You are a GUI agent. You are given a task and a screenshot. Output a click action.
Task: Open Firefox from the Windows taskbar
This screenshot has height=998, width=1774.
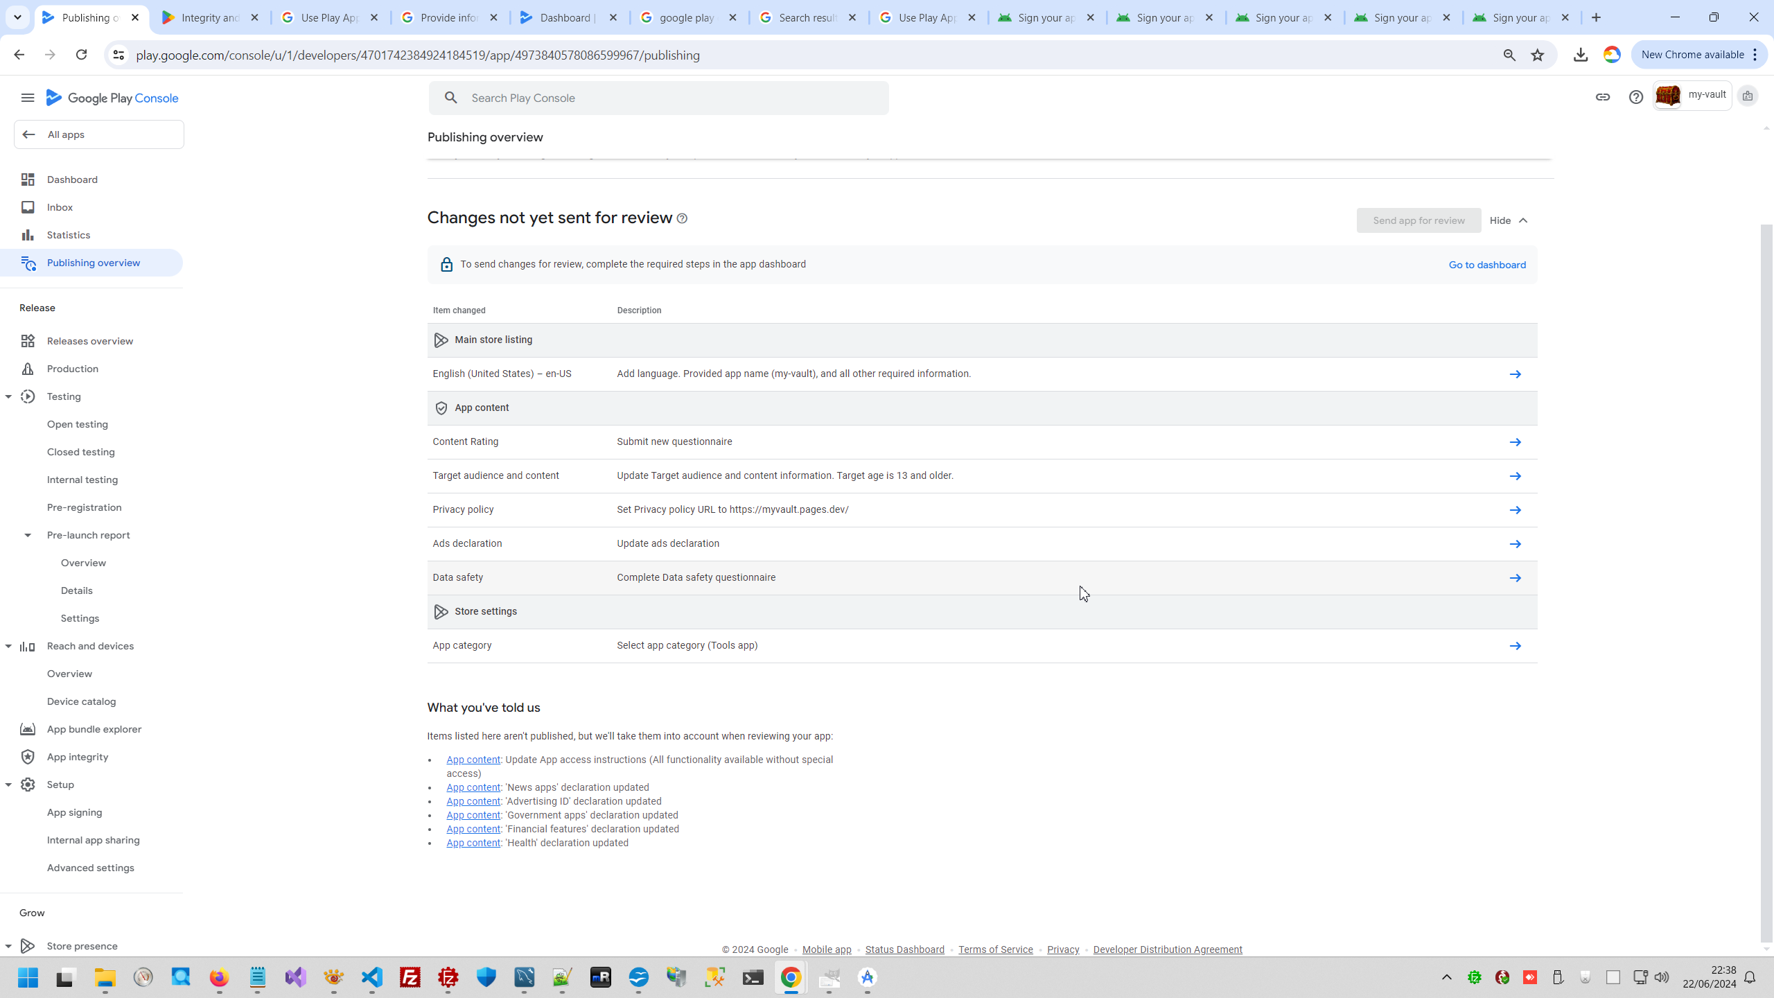click(x=219, y=977)
